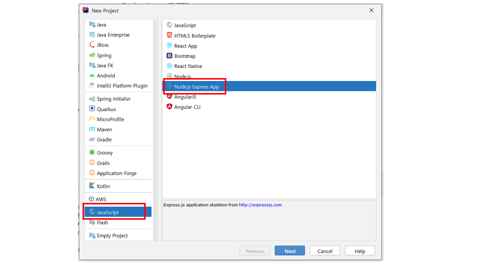
Task: Click the HTML5 Boilerplate shield icon
Action: pyautogui.click(x=170, y=35)
